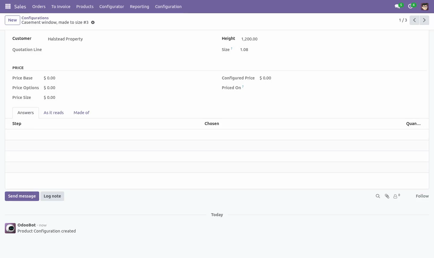Click the Price Options label
Image resolution: width=434 pixels, height=258 pixels.
[x=26, y=88]
